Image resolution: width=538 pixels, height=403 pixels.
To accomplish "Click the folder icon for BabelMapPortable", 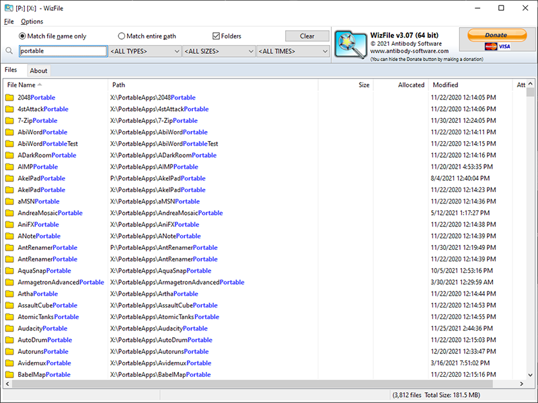I will pyautogui.click(x=9, y=375).
